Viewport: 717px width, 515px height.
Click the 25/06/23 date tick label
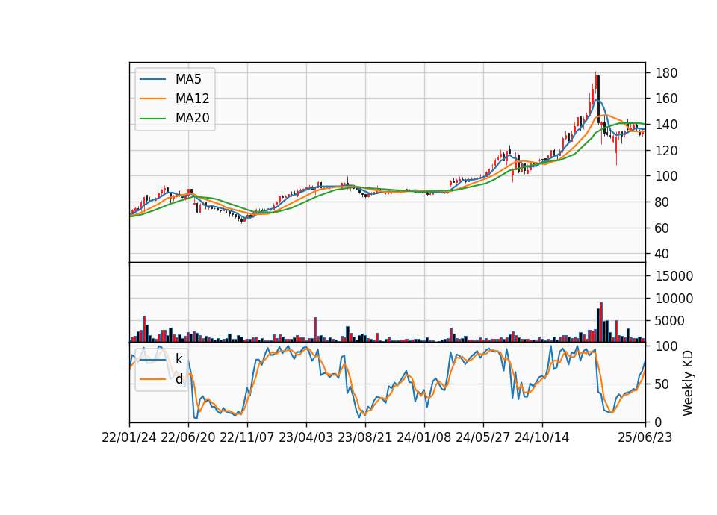[x=645, y=438]
